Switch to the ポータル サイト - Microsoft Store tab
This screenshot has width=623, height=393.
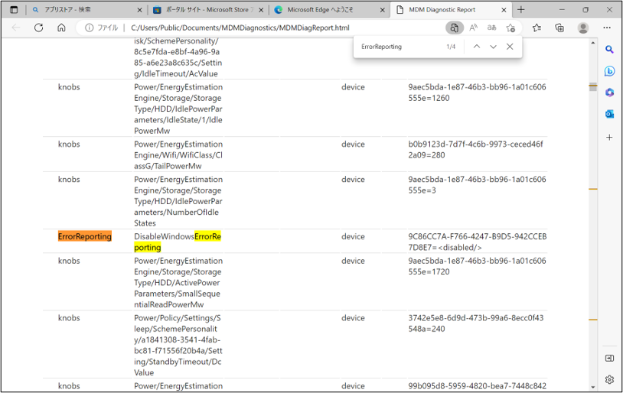point(208,10)
